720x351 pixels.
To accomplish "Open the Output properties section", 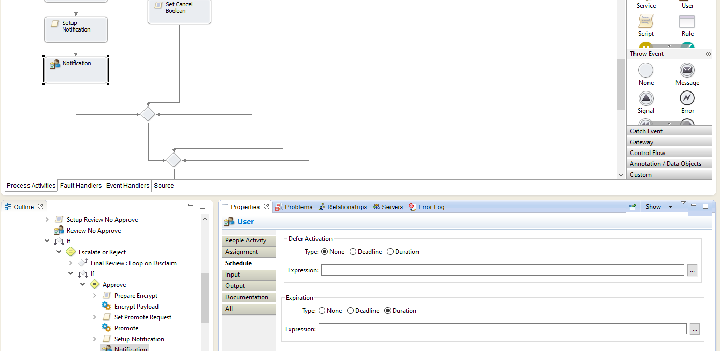I will click(249, 286).
